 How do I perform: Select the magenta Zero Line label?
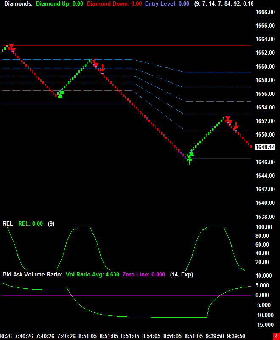point(144,274)
